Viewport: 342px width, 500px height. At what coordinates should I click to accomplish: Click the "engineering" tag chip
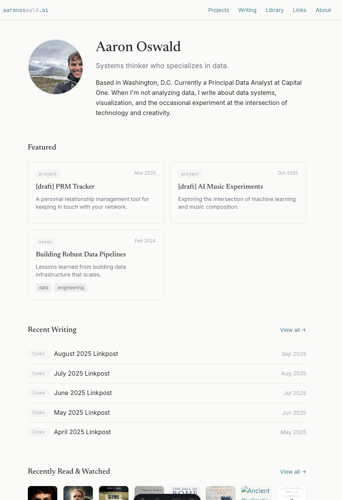[71, 288]
